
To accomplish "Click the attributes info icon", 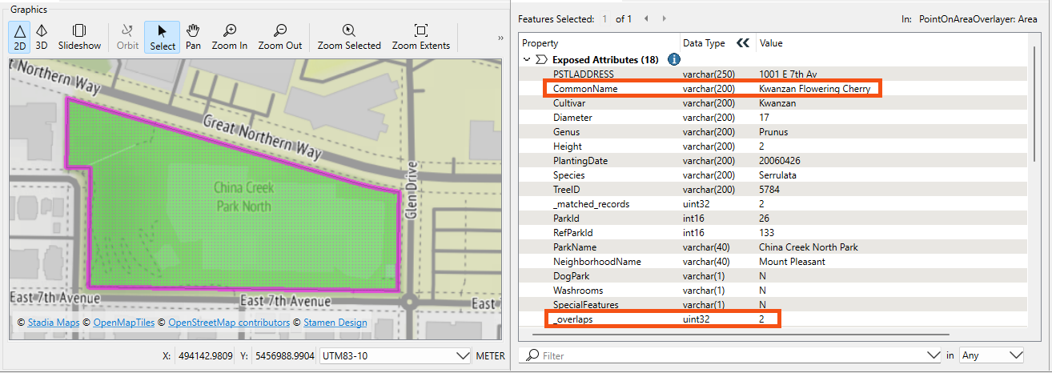I will pyautogui.click(x=674, y=59).
